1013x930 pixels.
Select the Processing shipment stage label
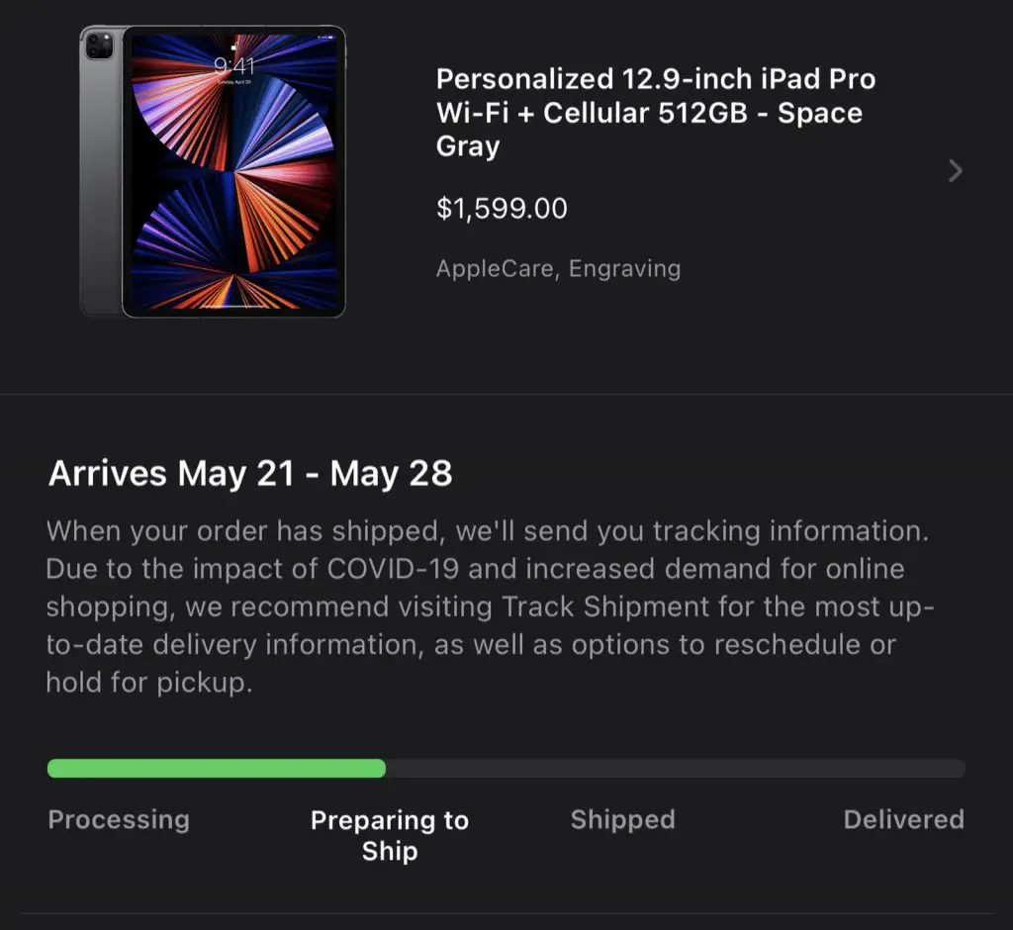click(118, 819)
